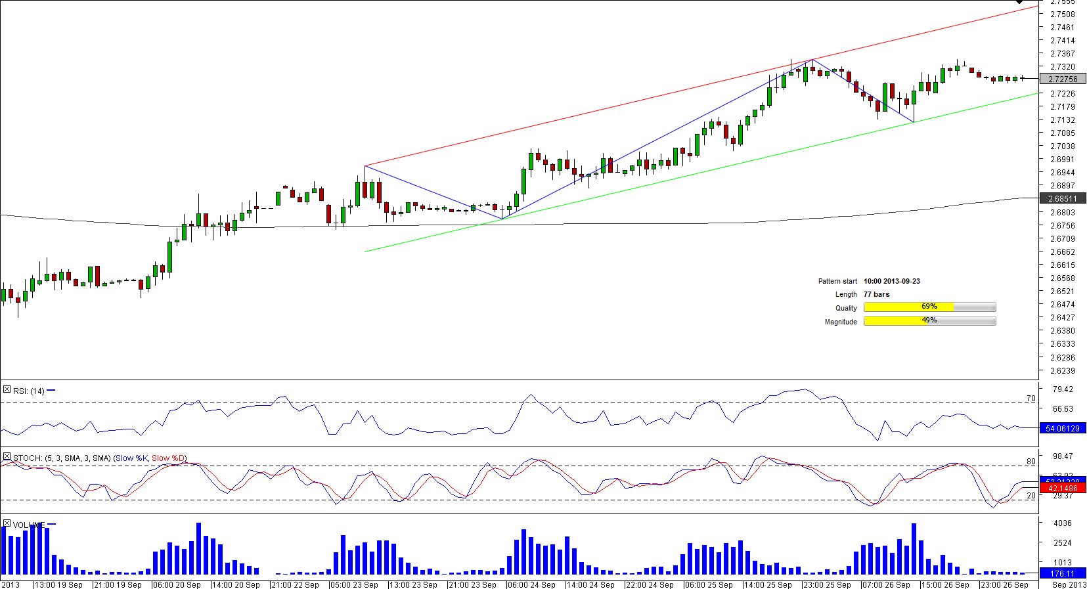Image resolution: width=1087 pixels, height=589 pixels.
Task: Click the Pattern start date 10:00 2013-09-23
Action: (x=892, y=281)
